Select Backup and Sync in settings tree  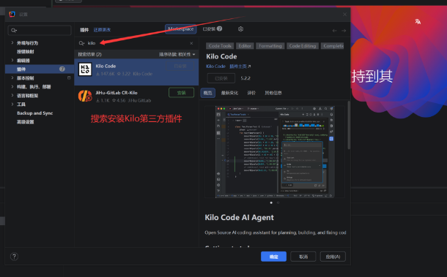34,113
